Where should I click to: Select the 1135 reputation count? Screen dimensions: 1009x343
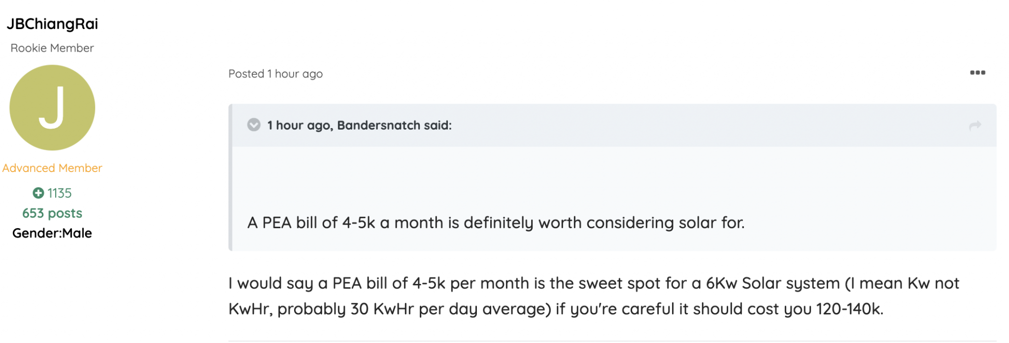(x=60, y=193)
